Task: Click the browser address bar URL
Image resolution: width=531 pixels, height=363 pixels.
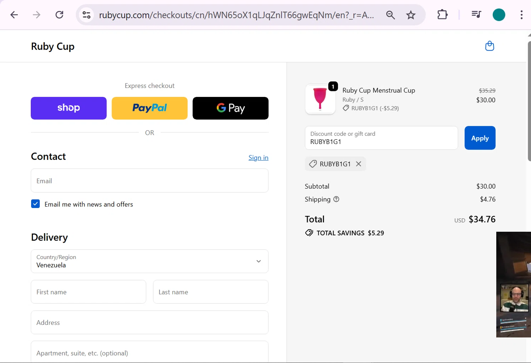Action: 236,15
